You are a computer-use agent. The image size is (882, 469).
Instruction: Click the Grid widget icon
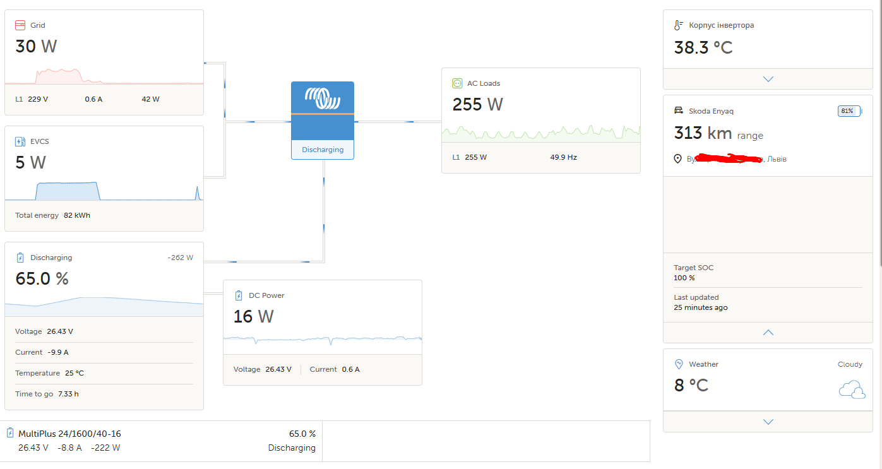pyautogui.click(x=20, y=25)
